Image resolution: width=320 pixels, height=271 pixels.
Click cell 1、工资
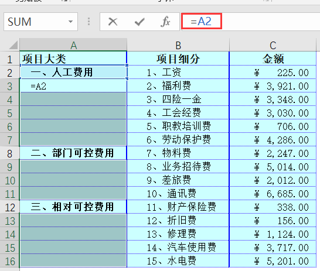point(178,72)
